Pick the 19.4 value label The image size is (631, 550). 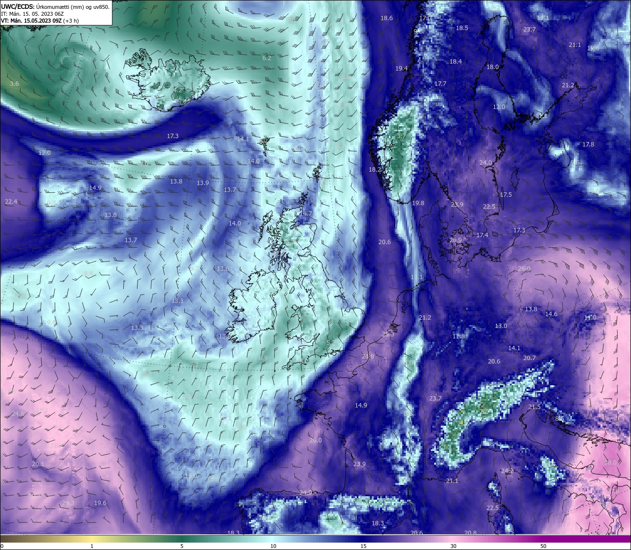tap(401, 69)
